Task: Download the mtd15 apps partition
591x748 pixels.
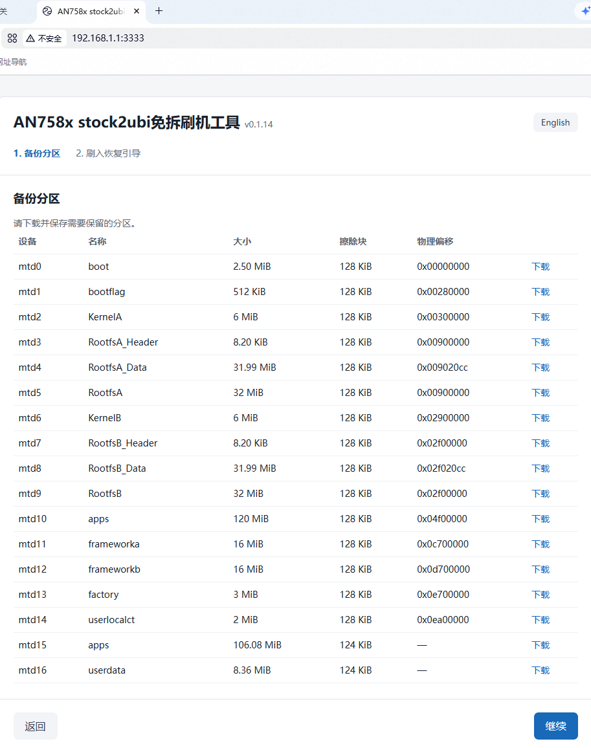Action: tap(541, 645)
